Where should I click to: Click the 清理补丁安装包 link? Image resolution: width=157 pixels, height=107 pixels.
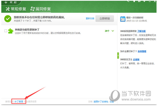100,101
